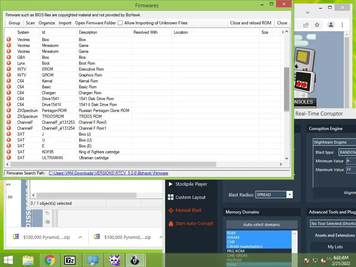Click the status icon for Drive1541 row
The width and height of the screenshot is (356, 267).
[9, 98]
